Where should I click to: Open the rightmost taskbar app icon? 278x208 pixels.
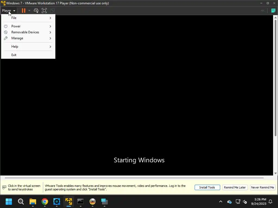105,201
